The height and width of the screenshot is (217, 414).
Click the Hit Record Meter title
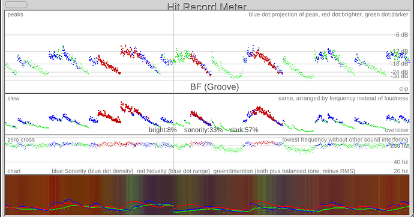207,7
